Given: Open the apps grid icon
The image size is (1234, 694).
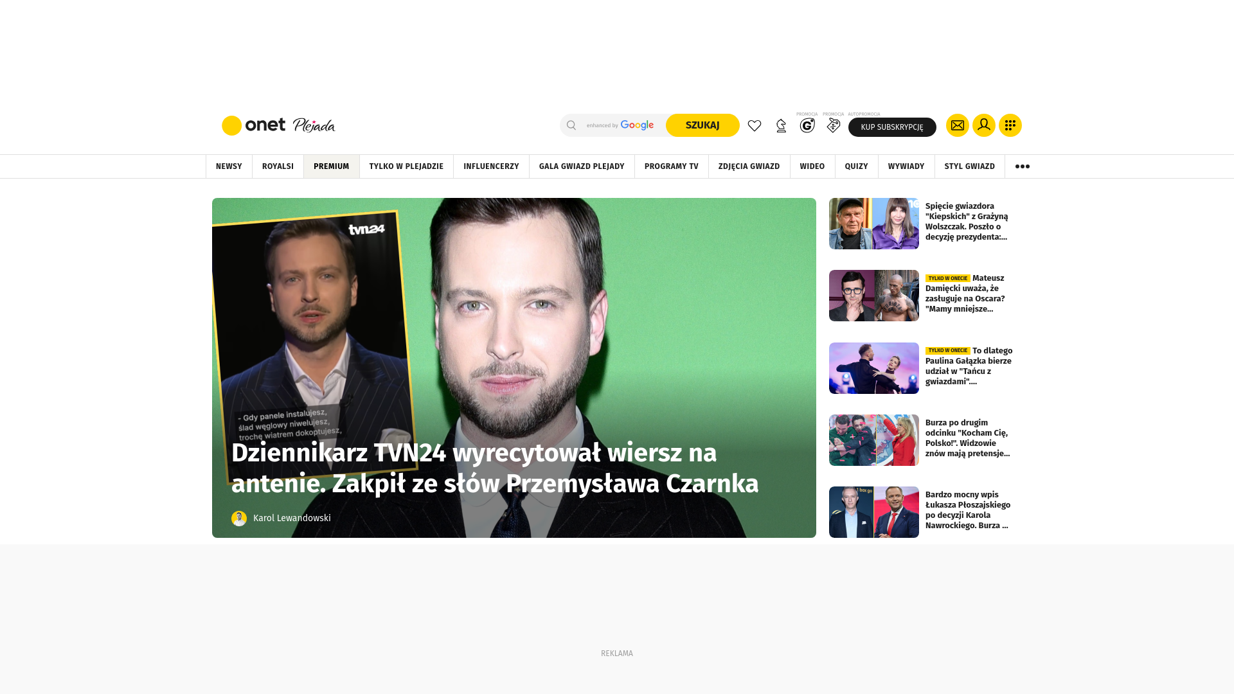Looking at the screenshot, I should [x=1010, y=125].
